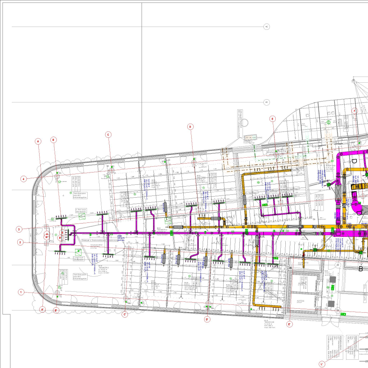Click grid axis marker A at top
368x368 pixels.
38,142
